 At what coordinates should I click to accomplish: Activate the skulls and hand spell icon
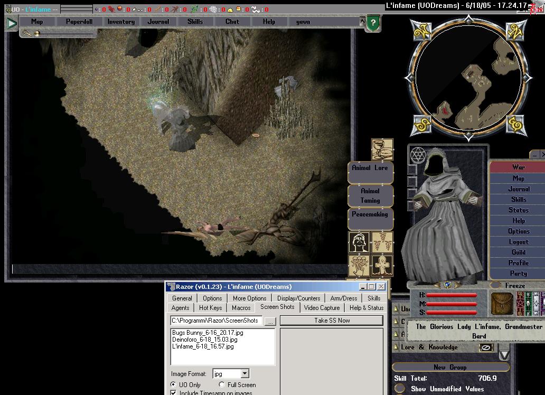tap(359, 266)
